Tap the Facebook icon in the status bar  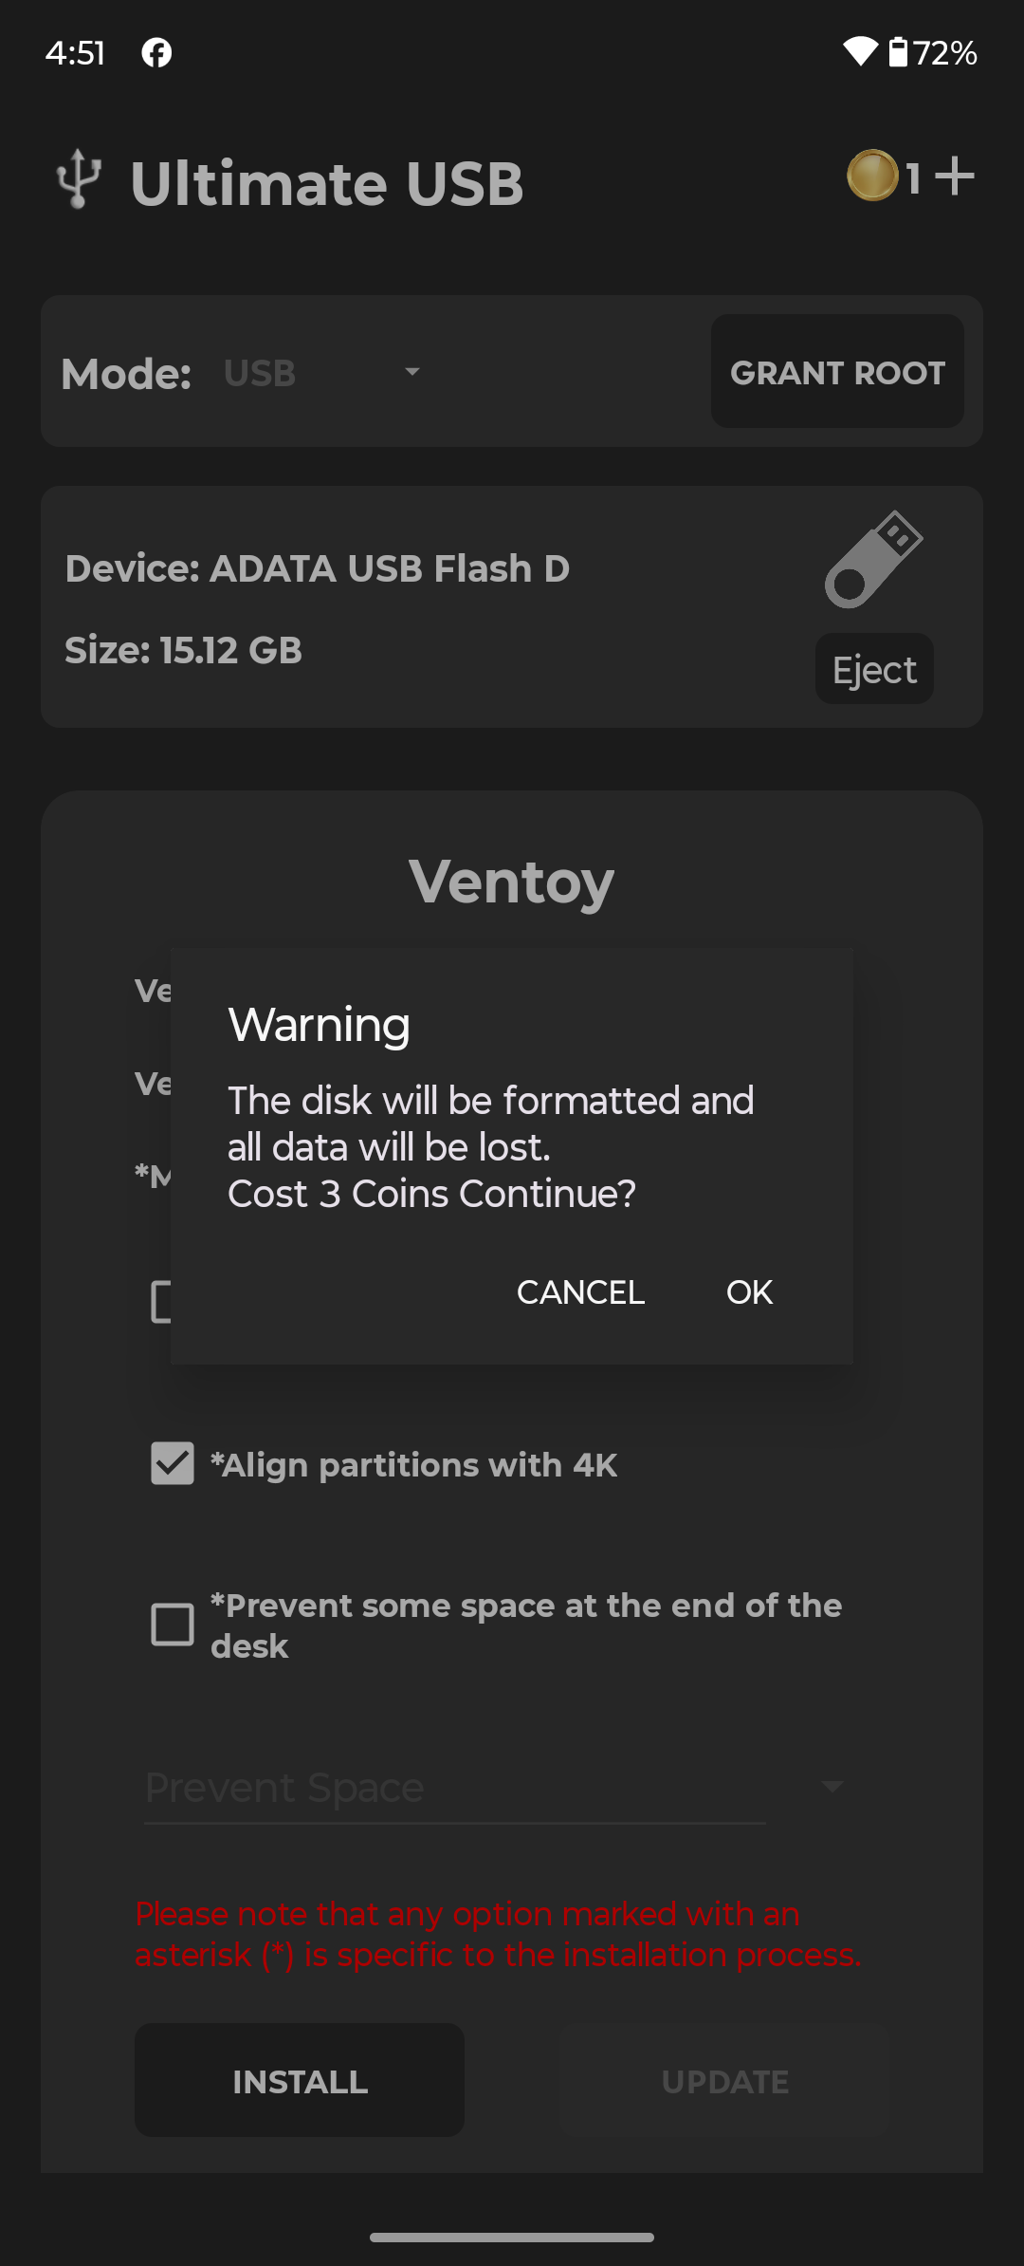(156, 52)
